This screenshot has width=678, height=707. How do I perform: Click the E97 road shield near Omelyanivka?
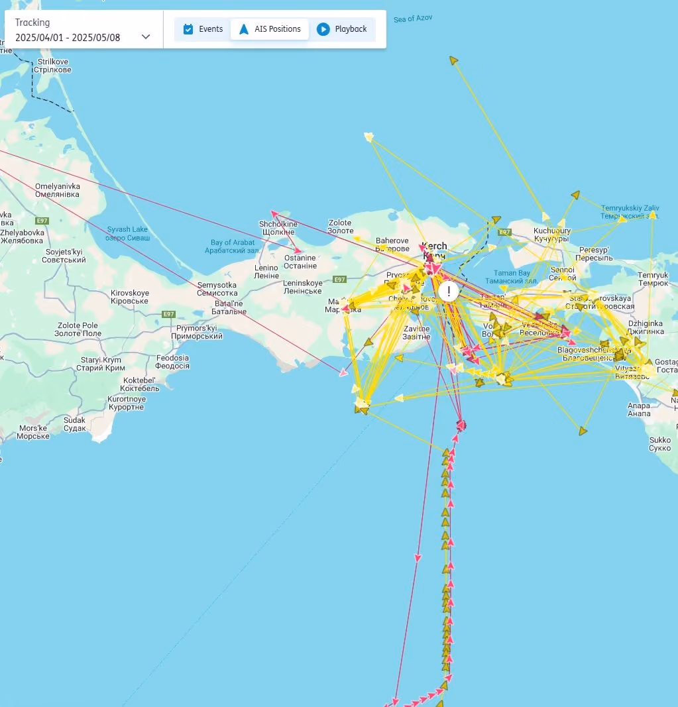(42, 221)
